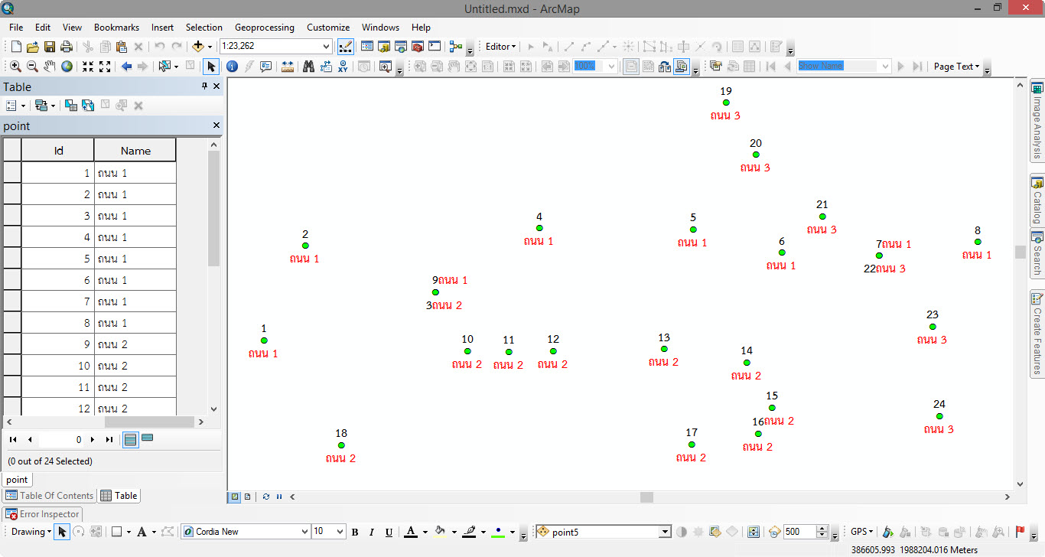Open the Customize menu
Screen dimensions: 1045x557
coord(328,27)
